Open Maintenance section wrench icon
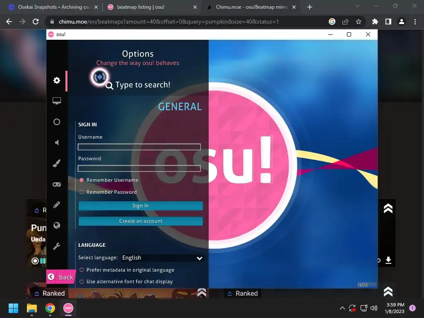Screen dimensions: 424x318 point(56,246)
